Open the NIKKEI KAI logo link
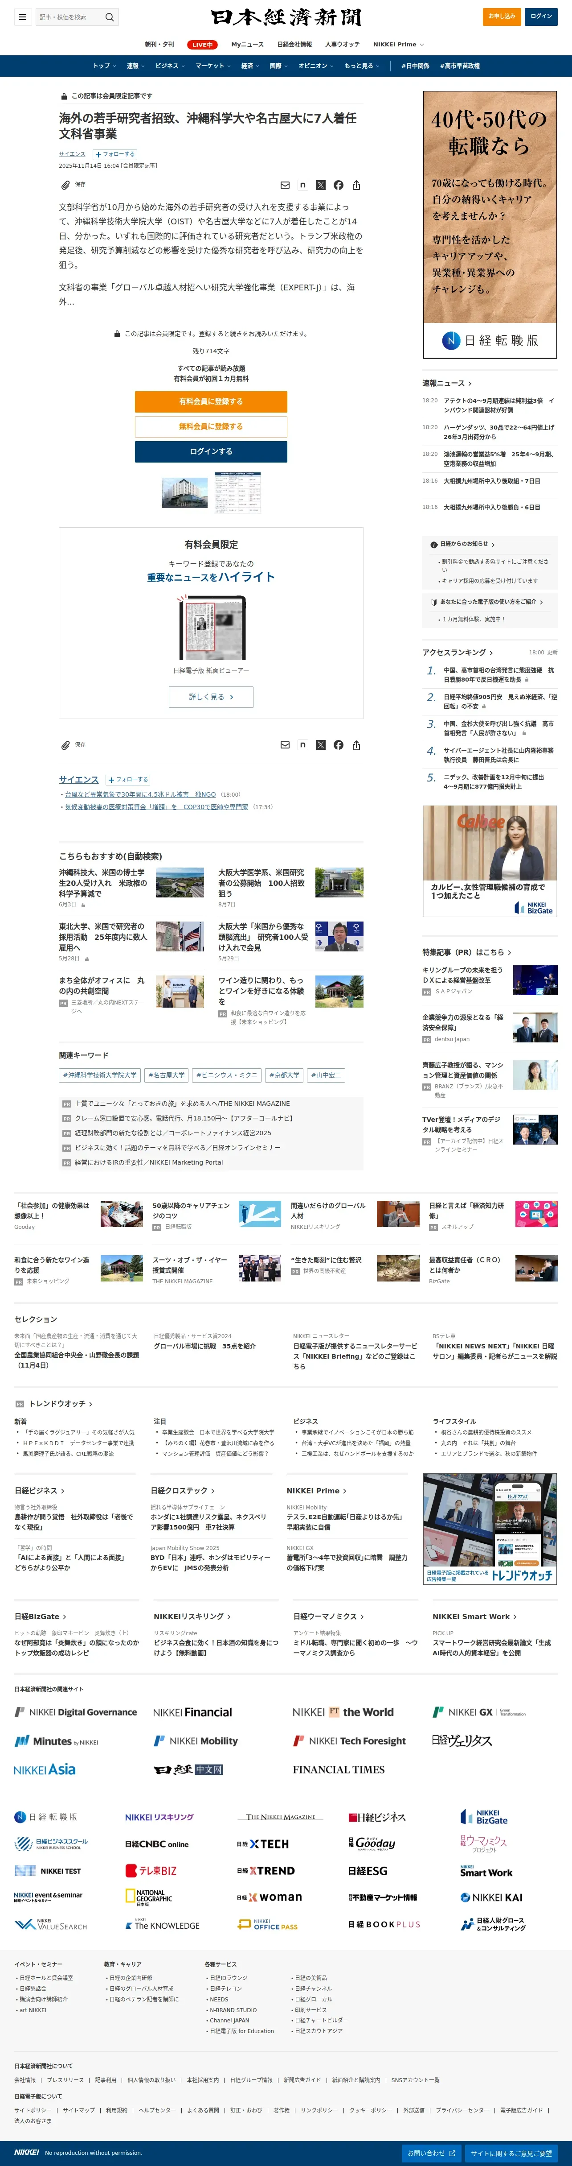 491,1897
